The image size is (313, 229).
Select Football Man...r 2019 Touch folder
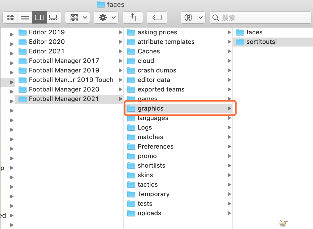pyautogui.click(x=69, y=80)
